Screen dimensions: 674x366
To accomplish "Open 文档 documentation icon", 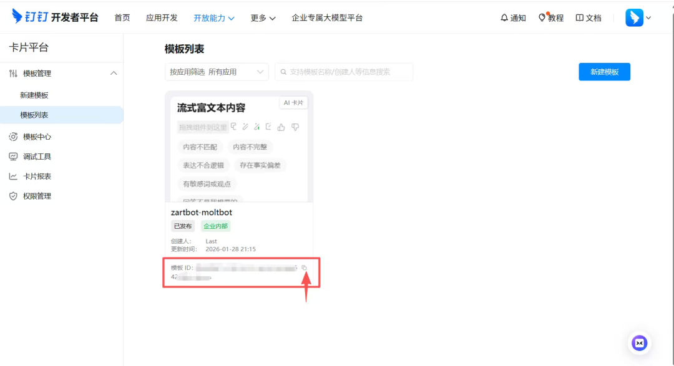I will [587, 17].
